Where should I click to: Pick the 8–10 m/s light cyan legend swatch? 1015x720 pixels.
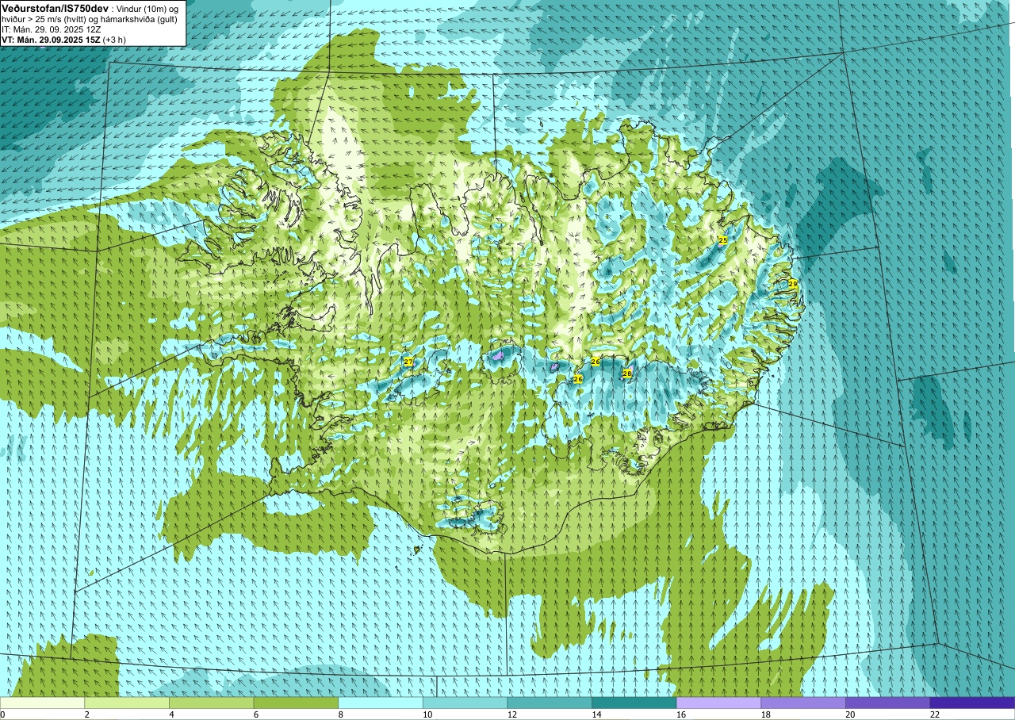[x=381, y=703]
